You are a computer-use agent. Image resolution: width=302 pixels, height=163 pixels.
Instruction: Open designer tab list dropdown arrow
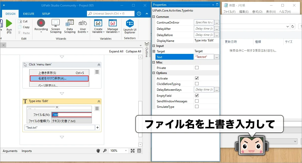click(141, 45)
